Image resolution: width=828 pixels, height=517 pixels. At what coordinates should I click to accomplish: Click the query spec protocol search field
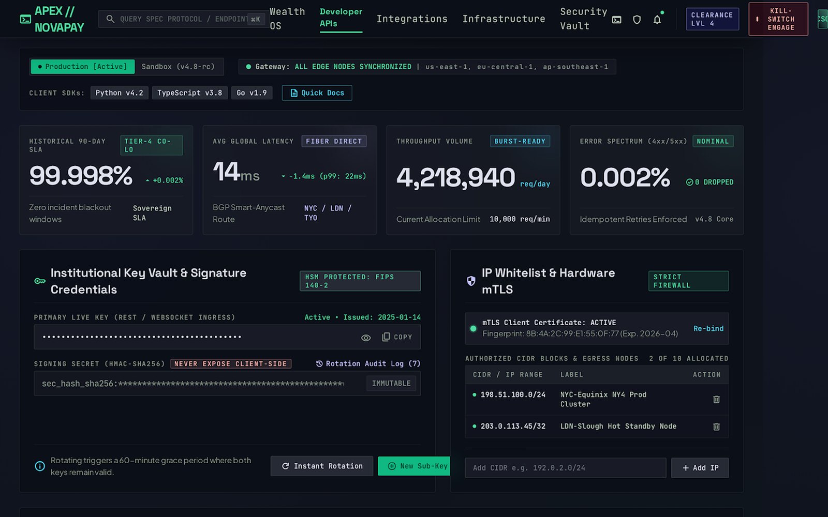pos(183,19)
